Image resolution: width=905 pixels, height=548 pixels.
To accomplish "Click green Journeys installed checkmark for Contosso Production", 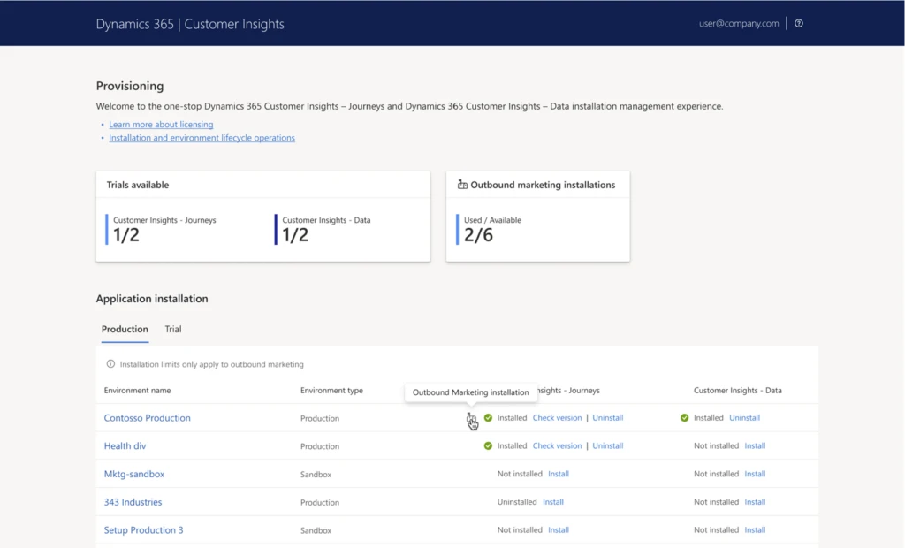I will click(x=488, y=418).
